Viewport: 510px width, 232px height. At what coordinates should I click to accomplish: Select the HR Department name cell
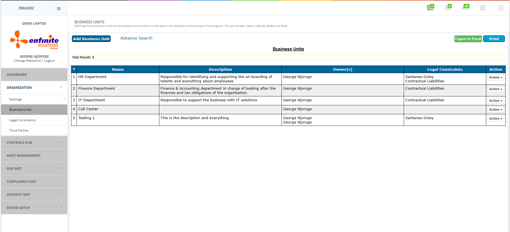point(118,79)
